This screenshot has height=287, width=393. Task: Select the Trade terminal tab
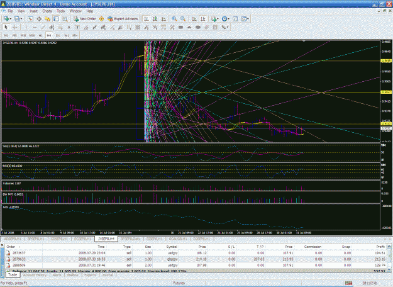point(13,275)
